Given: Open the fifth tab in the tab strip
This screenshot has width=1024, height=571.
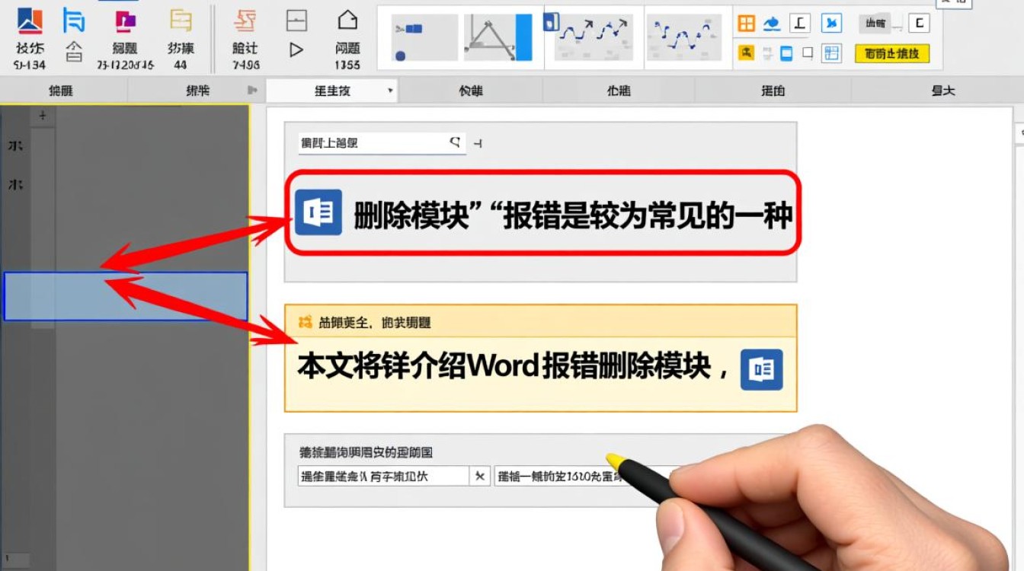Looking at the screenshot, I should pos(619,91).
